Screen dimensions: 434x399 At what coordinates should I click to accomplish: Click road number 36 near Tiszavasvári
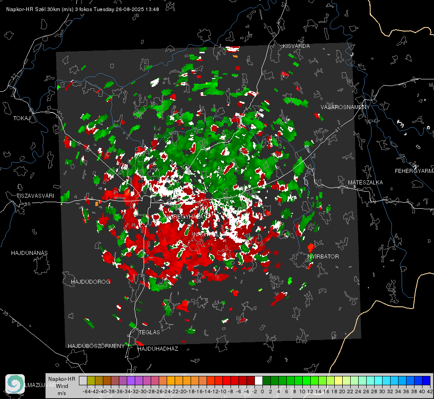click(28, 204)
